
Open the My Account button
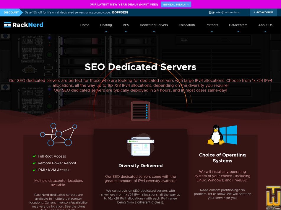click(x=263, y=12)
